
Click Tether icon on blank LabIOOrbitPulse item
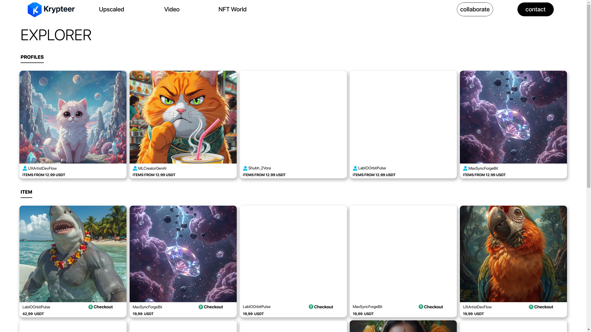[x=311, y=307]
